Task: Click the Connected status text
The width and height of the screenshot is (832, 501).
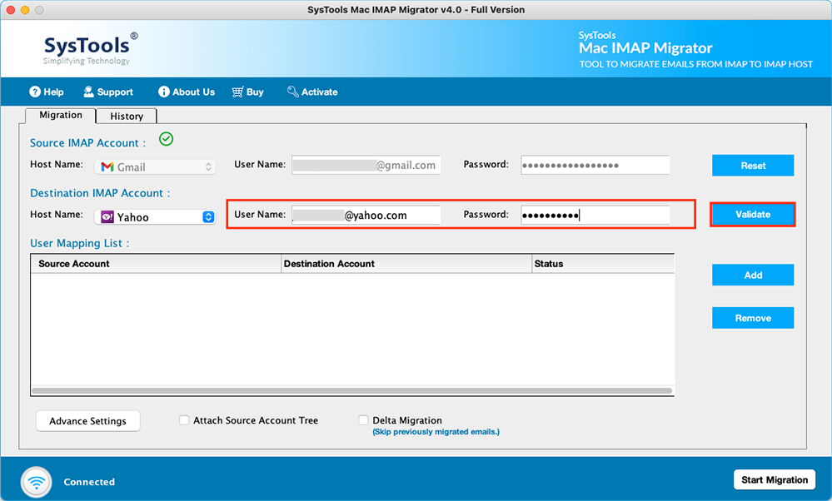Action: coord(89,482)
